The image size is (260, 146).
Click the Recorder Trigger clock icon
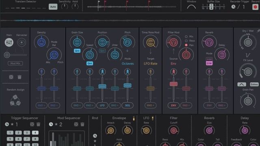233,6
